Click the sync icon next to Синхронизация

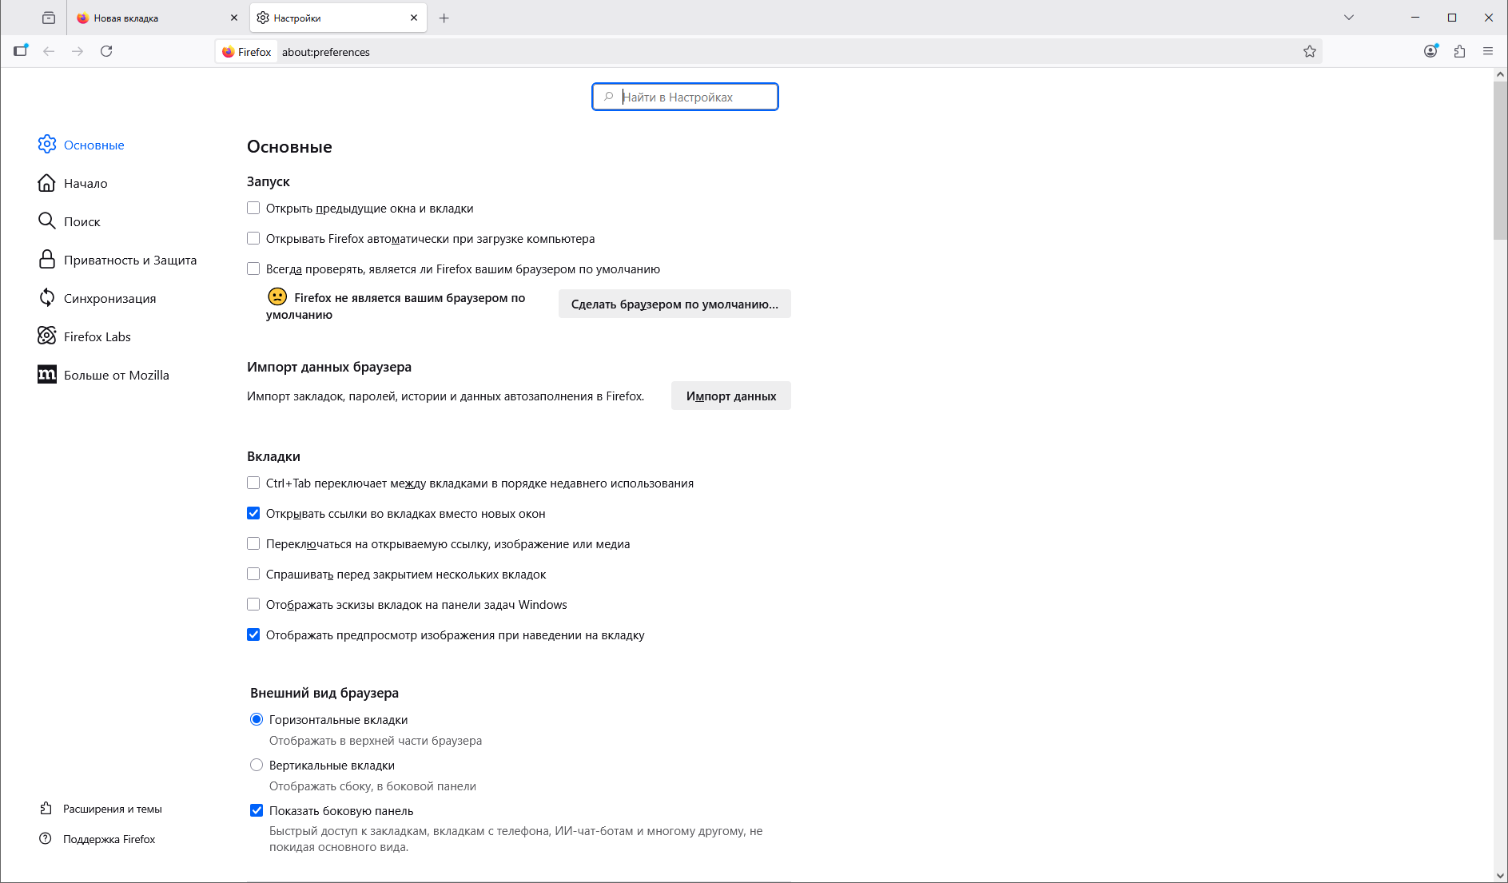tap(47, 297)
